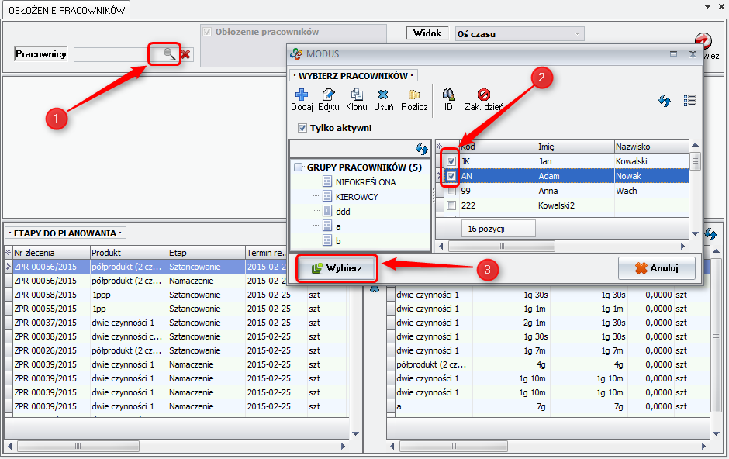
Task: Open employee search magnifier icon
Action: tap(168, 53)
